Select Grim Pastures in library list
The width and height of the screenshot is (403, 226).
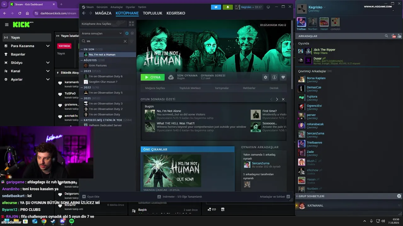click(x=98, y=65)
